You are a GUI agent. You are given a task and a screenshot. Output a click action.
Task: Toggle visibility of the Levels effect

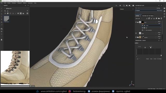pos(142,26)
